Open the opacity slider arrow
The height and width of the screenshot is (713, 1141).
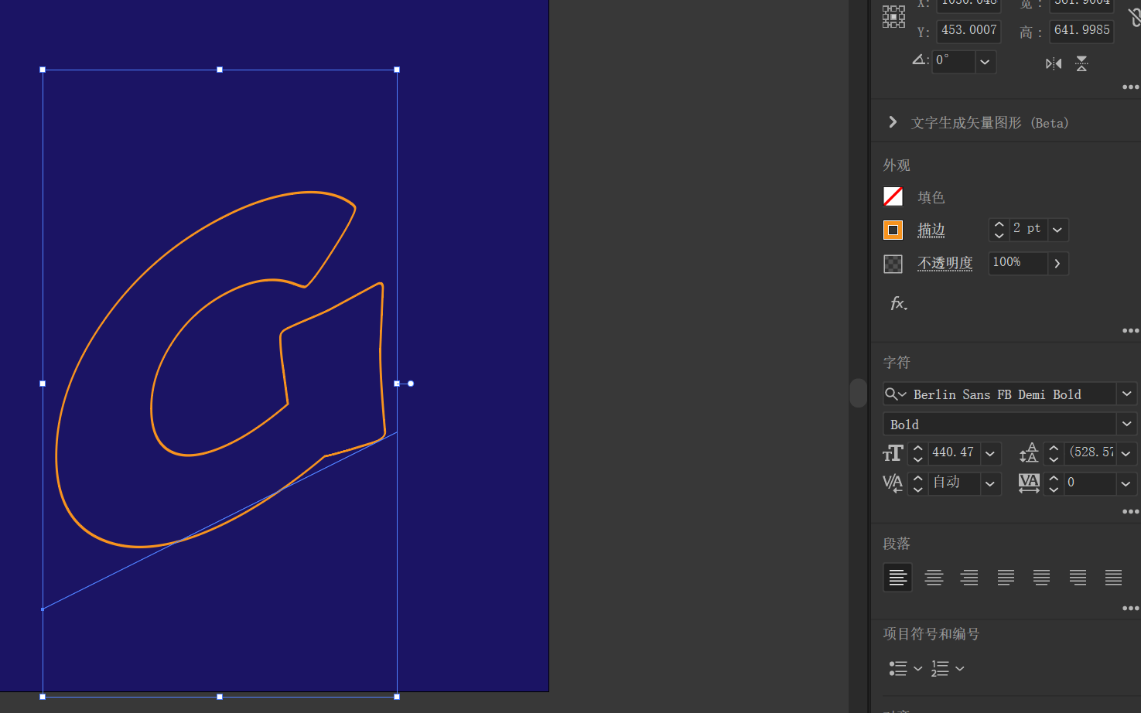[1057, 264]
